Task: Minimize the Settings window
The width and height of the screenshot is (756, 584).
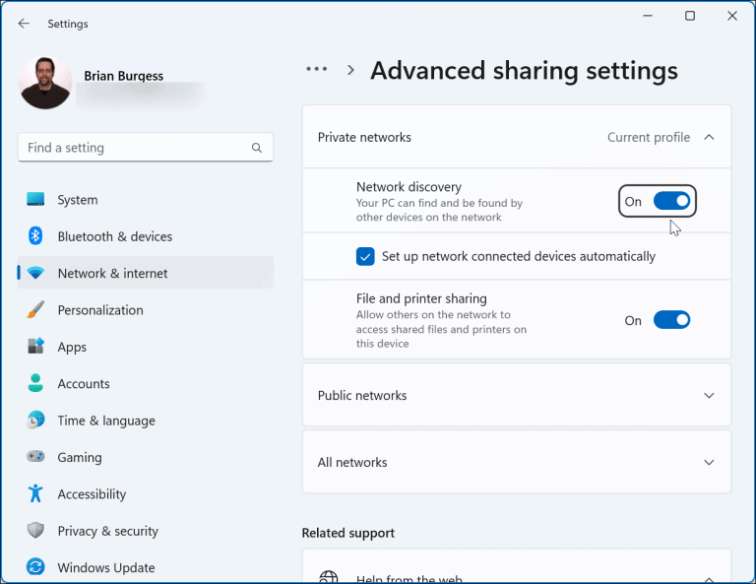Action: click(648, 16)
